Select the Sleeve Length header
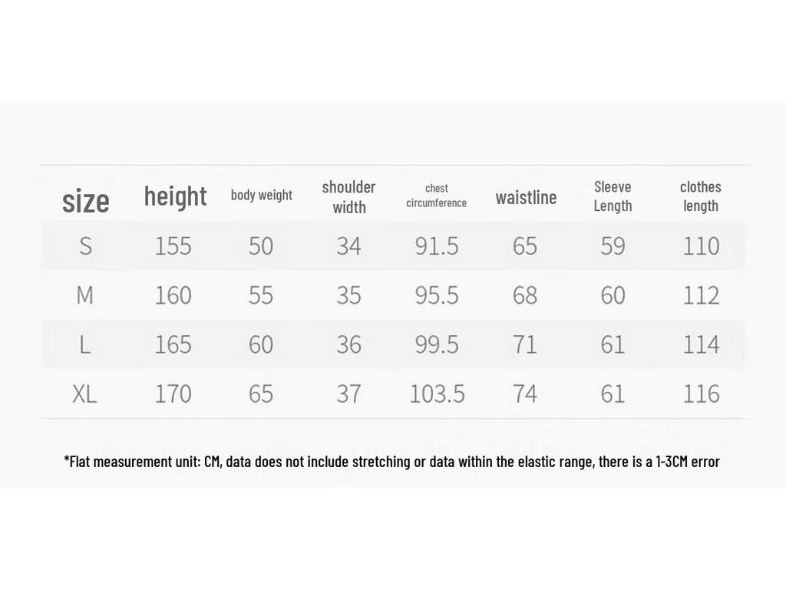Viewport: 786px width, 589px height. coord(613,196)
